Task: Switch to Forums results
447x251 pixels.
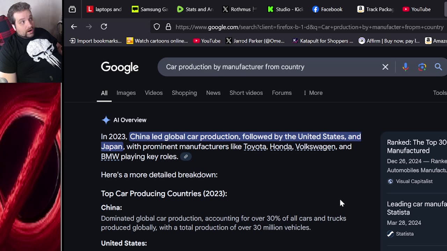Action: 282,93
